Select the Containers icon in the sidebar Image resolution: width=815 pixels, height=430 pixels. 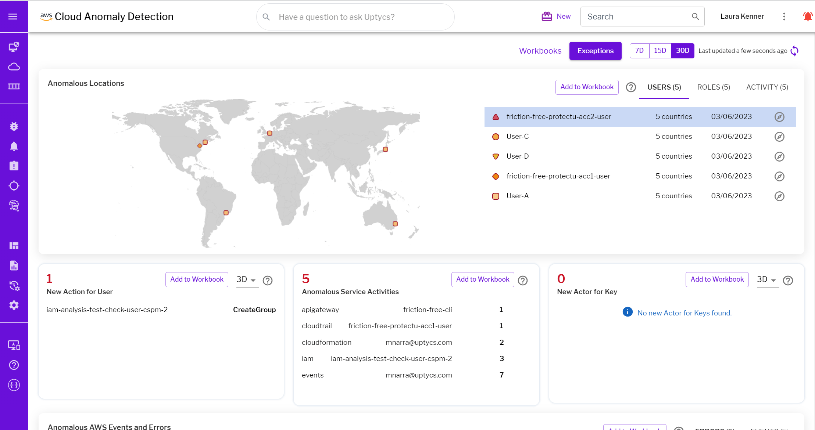[14, 86]
